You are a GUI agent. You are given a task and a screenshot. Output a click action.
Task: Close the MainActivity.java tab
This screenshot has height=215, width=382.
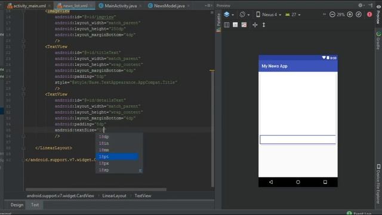(140, 5)
